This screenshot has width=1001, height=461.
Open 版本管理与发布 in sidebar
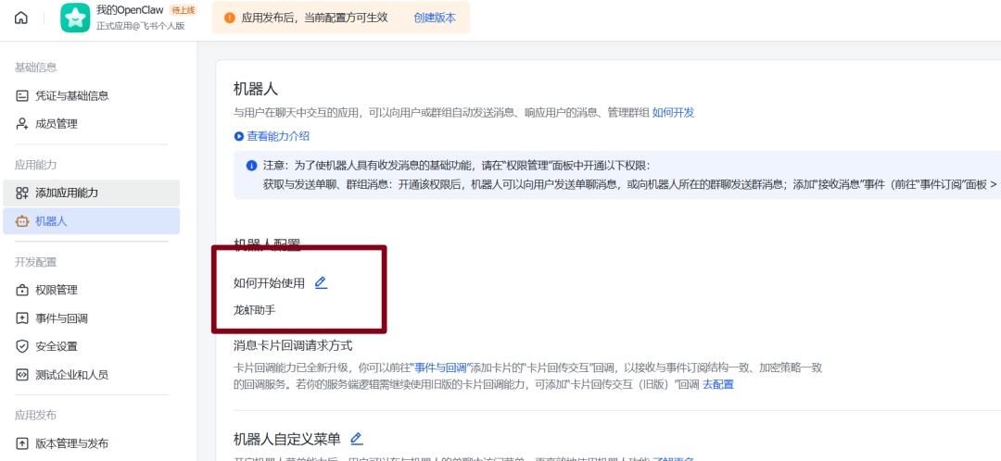72,443
